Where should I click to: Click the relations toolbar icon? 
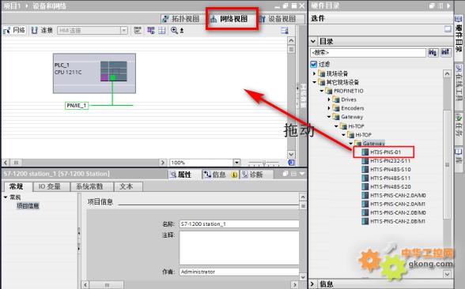click(138, 30)
